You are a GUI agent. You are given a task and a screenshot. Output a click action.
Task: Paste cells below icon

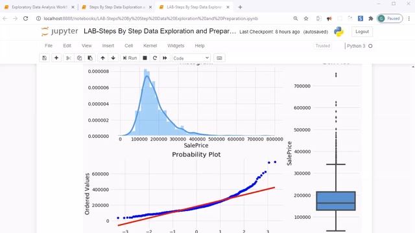pyautogui.click(x=90, y=58)
